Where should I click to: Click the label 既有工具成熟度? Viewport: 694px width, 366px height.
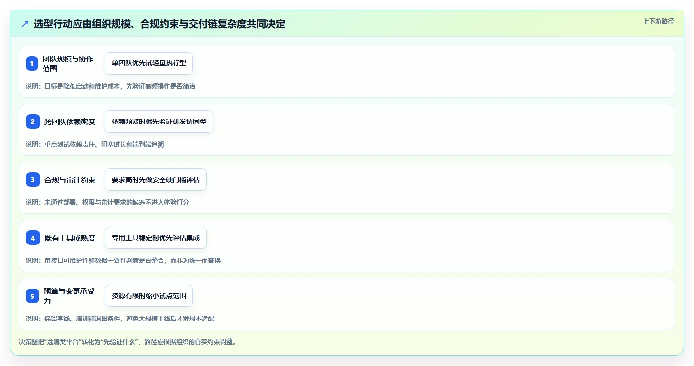[x=70, y=238]
